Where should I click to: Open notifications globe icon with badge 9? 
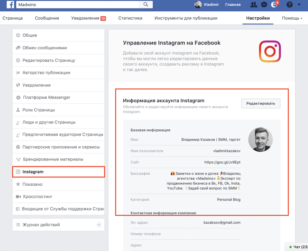[x=274, y=4]
